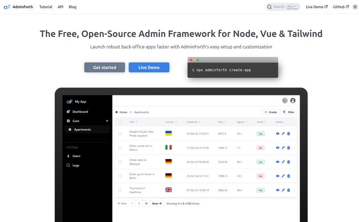
Task: Click the Users person icon in the sidebar
Action: 68,156
